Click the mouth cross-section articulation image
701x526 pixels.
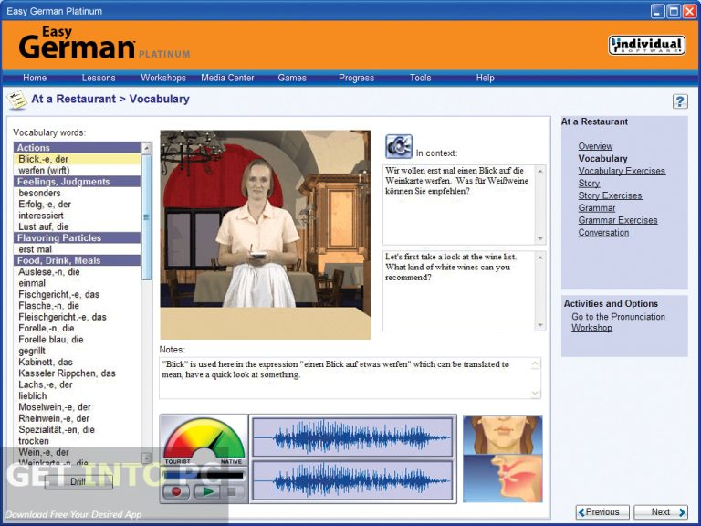tap(502, 480)
